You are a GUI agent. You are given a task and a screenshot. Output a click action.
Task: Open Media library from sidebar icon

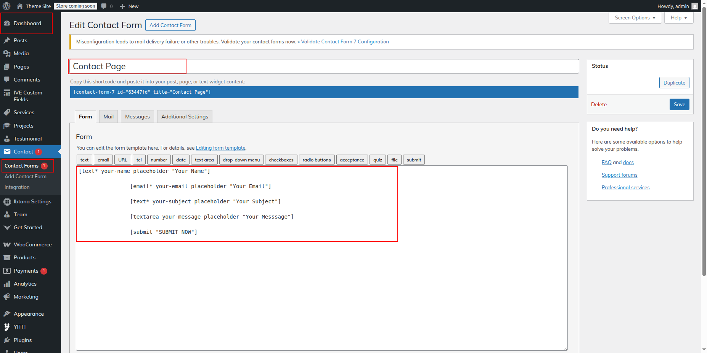coord(7,53)
